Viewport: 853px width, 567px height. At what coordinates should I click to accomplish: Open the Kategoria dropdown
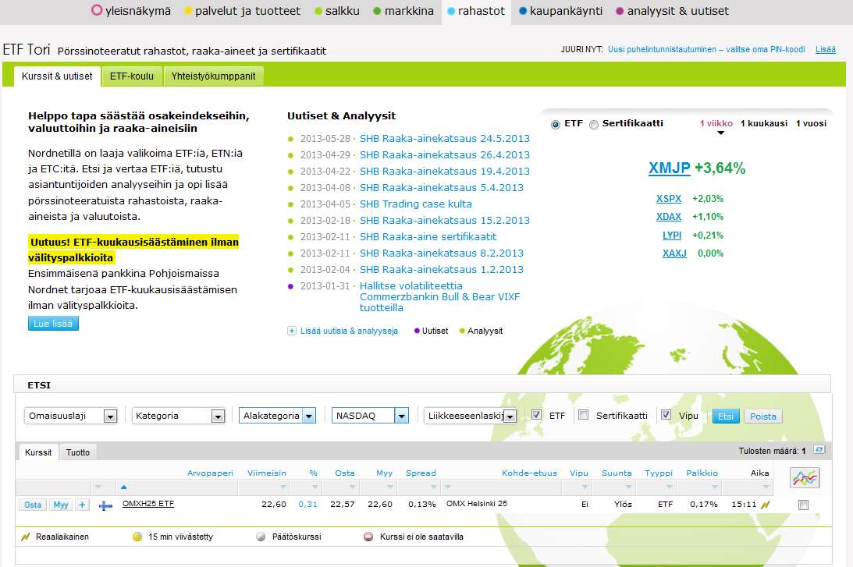coord(179,416)
